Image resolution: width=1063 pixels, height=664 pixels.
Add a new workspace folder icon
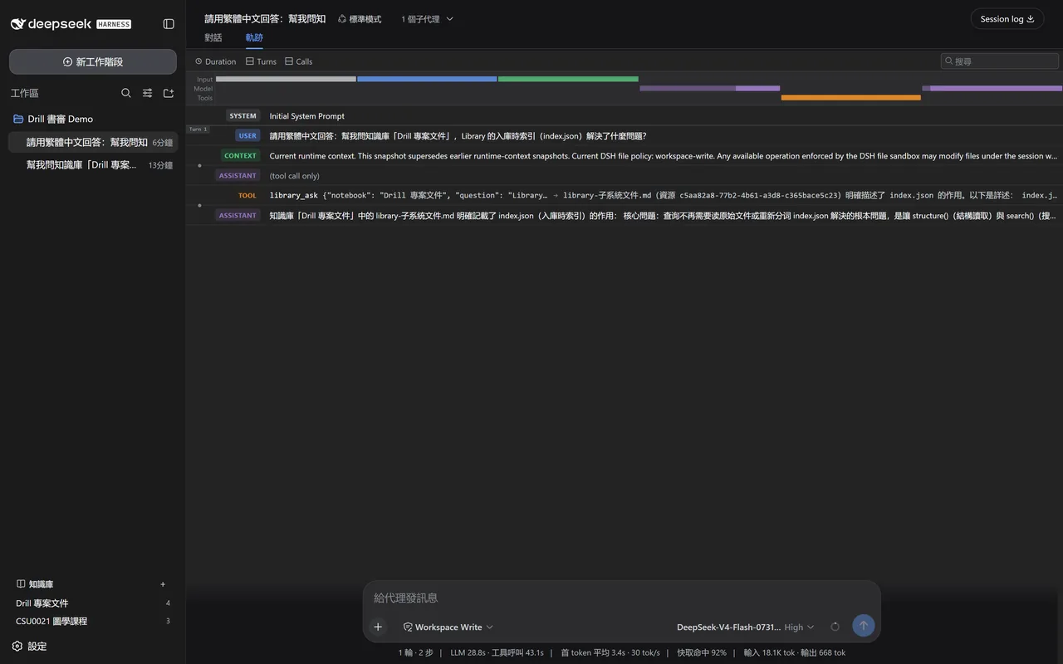[x=169, y=93]
